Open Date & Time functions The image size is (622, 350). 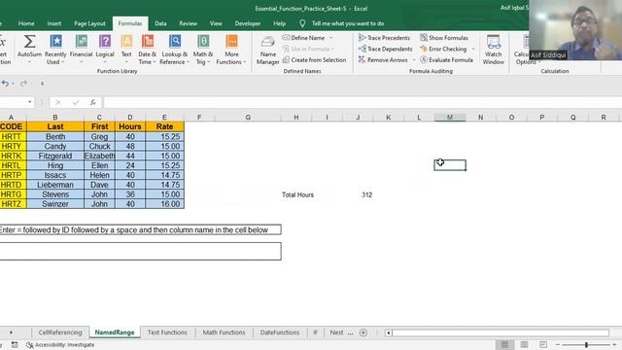(x=147, y=50)
